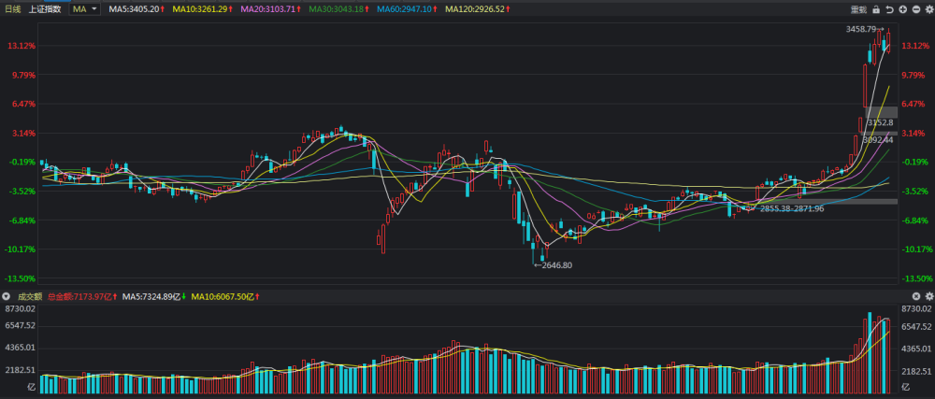The height and width of the screenshot is (399, 935).
Task: Collapse the 成交额 volume panel arrow
Action: coord(7,296)
